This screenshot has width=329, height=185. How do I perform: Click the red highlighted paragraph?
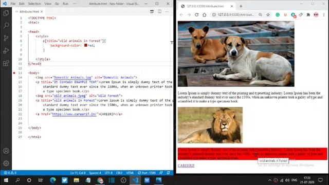tap(252, 154)
